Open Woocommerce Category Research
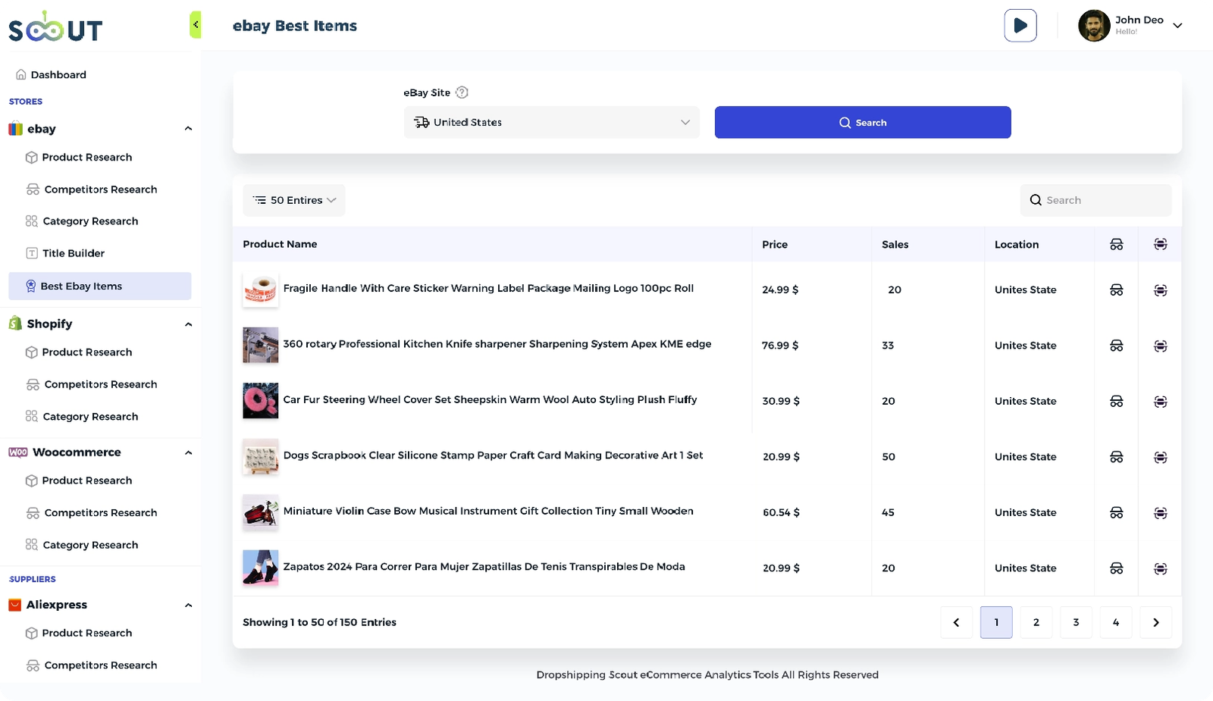Image resolution: width=1213 pixels, height=701 pixels. coord(82,545)
